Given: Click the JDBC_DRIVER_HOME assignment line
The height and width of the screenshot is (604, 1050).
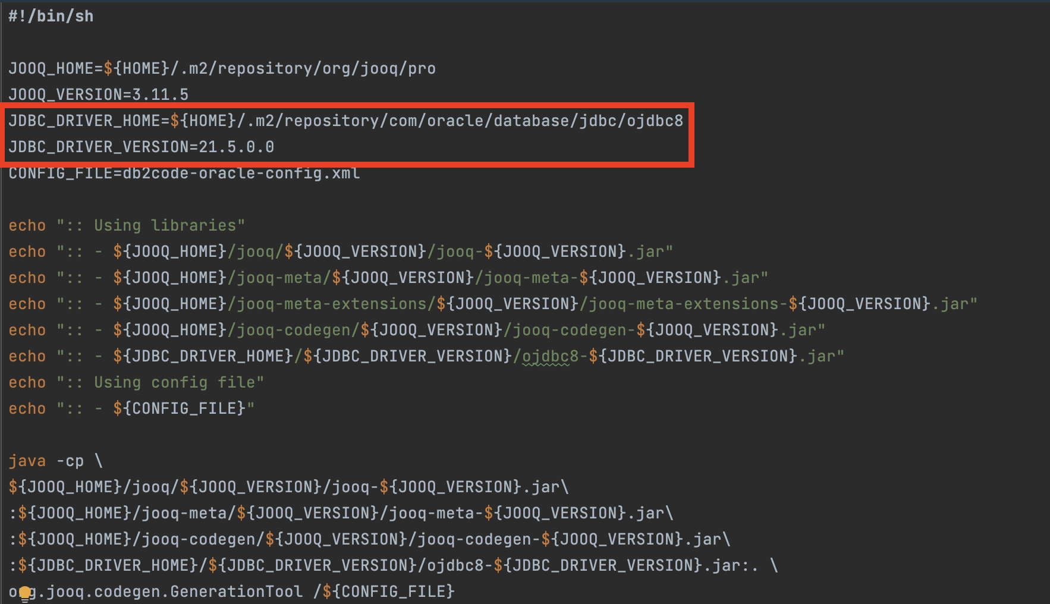Looking at the screenshot, I should pyautogui.click(x=345, y=121).
